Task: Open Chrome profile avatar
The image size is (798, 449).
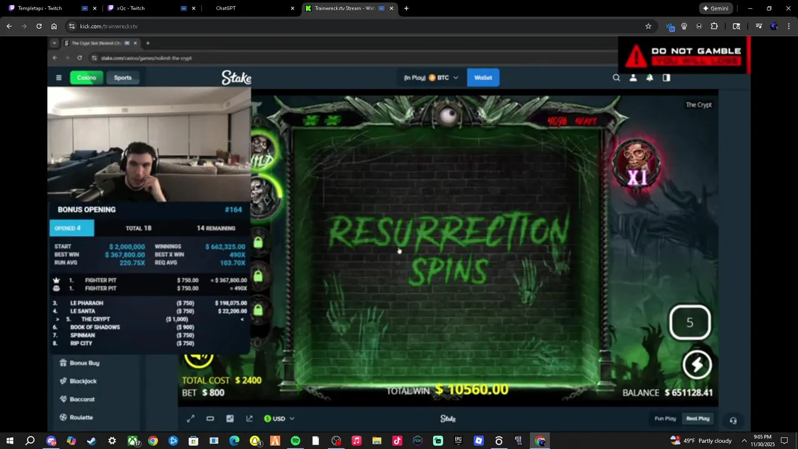Action: click(x=774, y=26)
